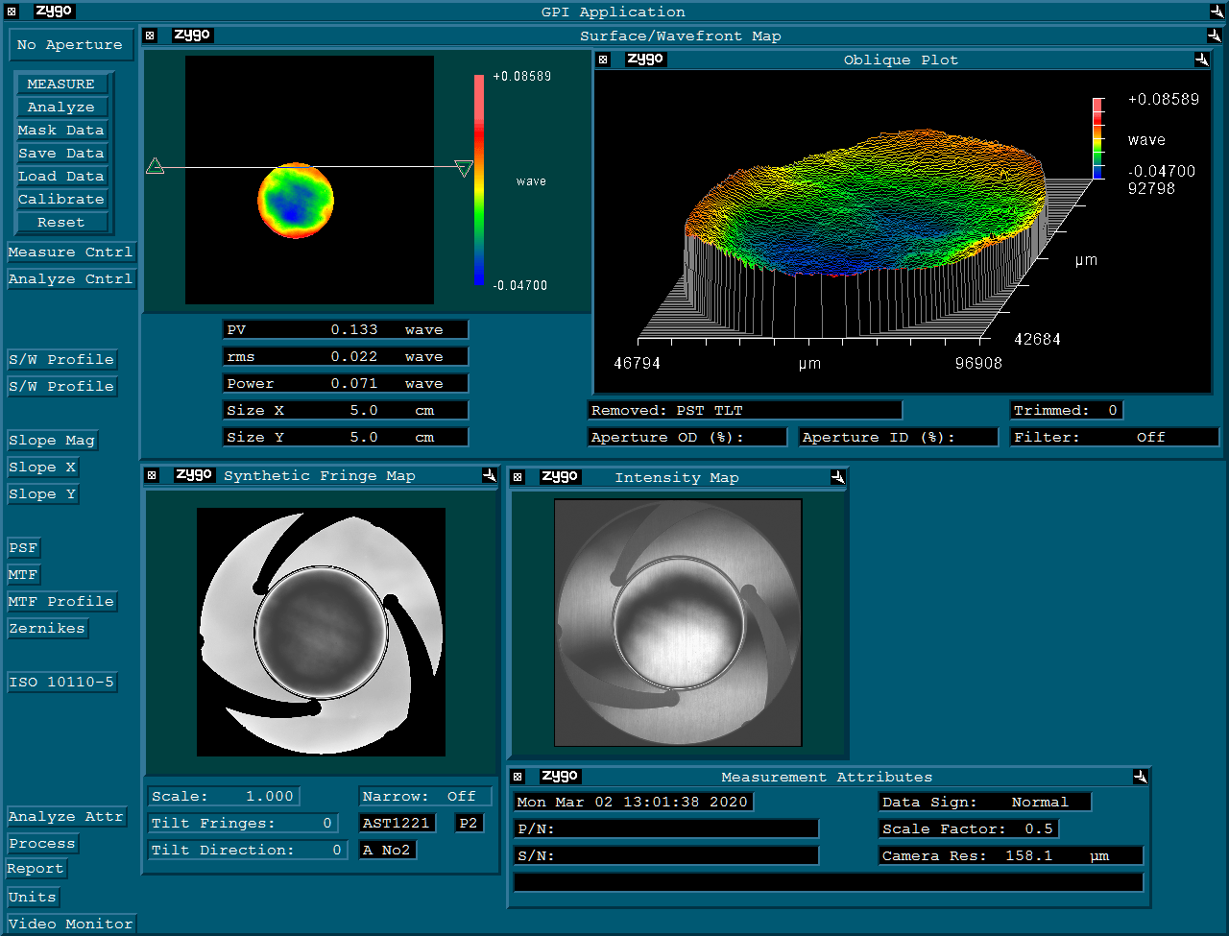Click the Synthetic Fringe Map window menu icon
Viewport: 1229px width, 936px height.
pyautogui.click(x=151, y=475)
